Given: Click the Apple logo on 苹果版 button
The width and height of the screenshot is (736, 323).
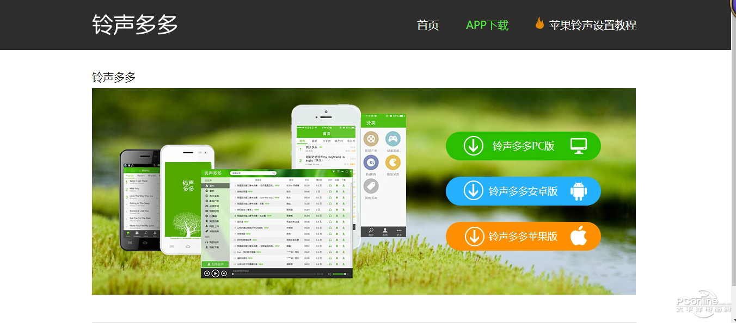Looking at the screenshot, I should (x=578, y=236).
